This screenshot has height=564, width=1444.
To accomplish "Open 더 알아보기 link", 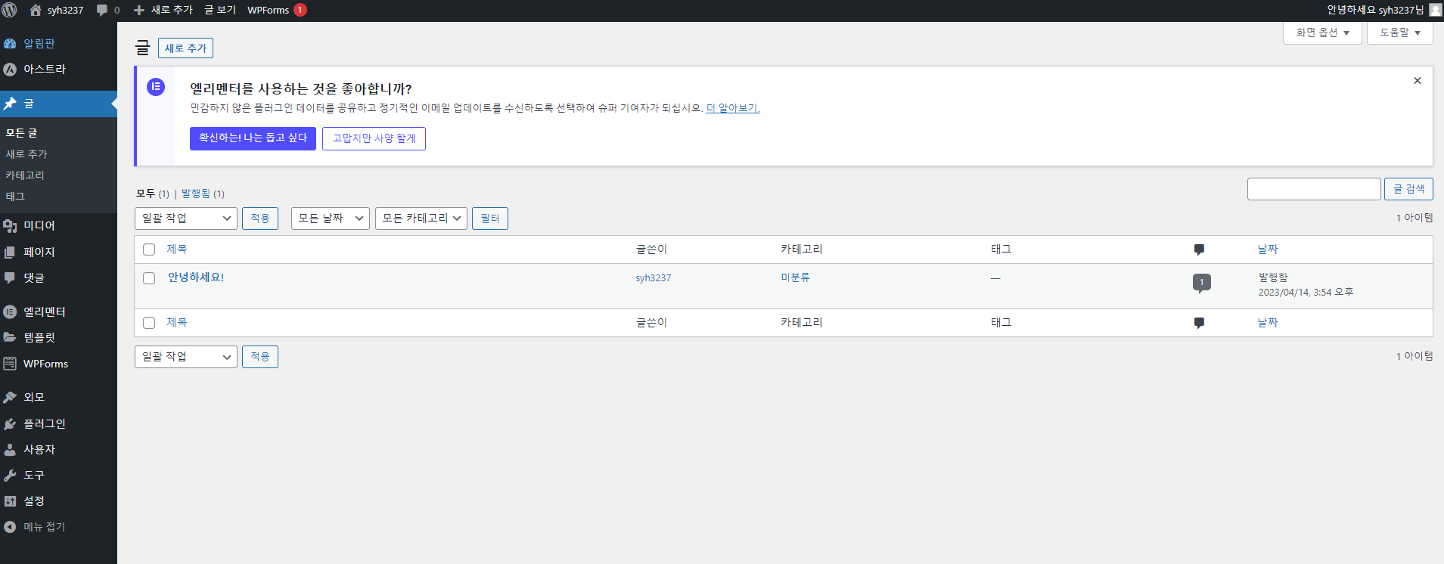I will [732, 108].
